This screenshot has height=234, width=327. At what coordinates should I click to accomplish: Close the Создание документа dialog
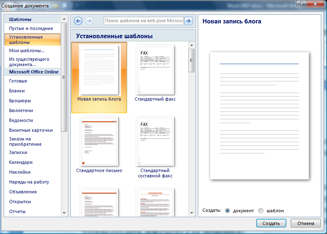[315, 4]
